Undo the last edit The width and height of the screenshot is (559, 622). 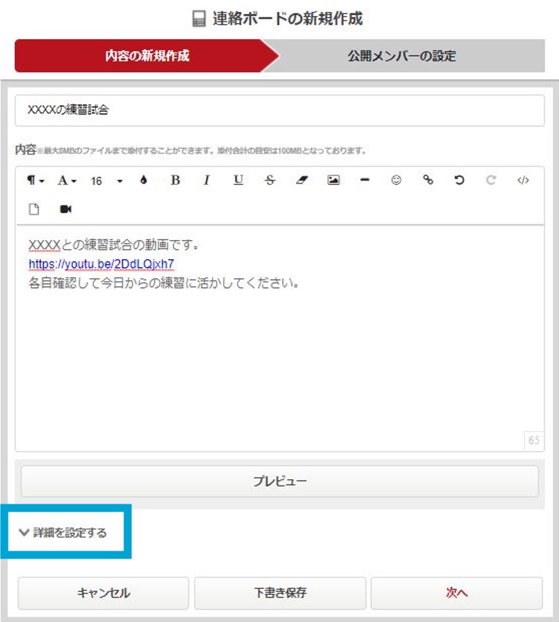click(x=459, y=180)
